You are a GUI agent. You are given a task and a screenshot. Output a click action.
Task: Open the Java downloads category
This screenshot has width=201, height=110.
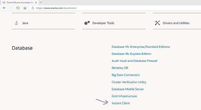tap(25, 23)
